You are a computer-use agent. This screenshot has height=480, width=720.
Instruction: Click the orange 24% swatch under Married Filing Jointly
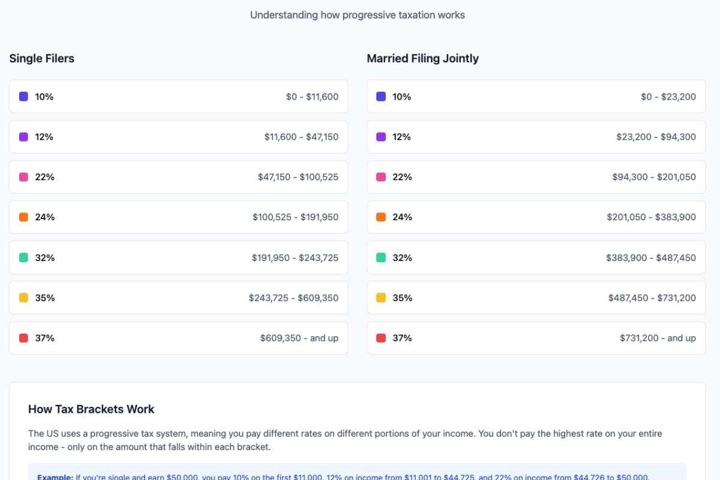point(381,217)
